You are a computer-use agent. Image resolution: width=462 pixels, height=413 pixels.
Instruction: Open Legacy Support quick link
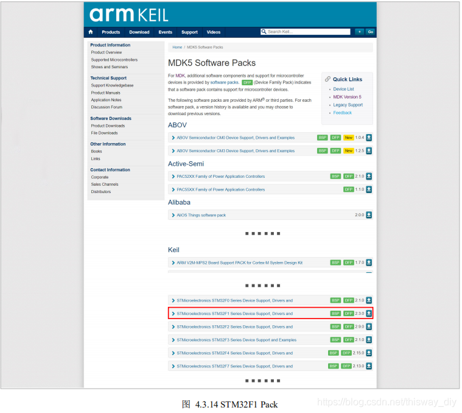(348, 105)
